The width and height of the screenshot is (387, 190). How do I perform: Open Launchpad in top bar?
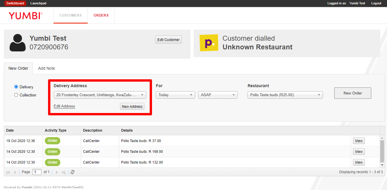pyautogui.click(x=38, y=3)
